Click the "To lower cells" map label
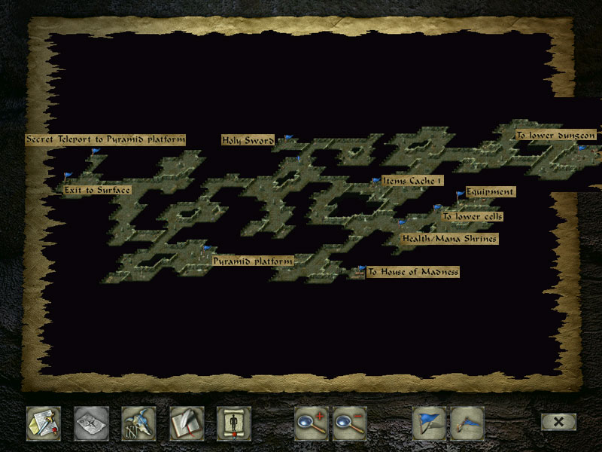The image size is (602, 452). (473, 216)
